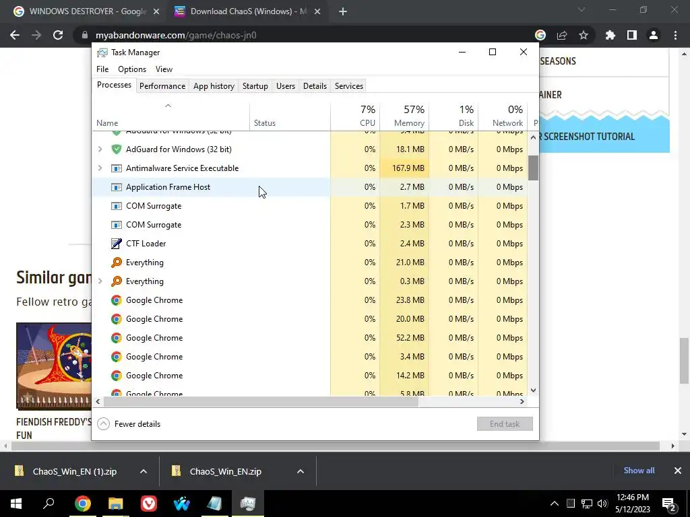Viewport: 690px width, 517px height.
Task: Open the Chrome profile avatar
Action: (654, 35)
